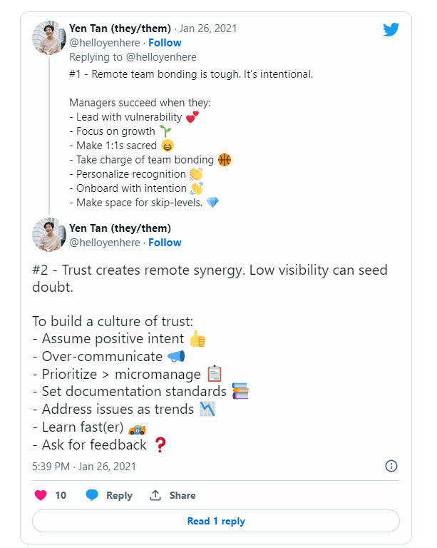437x548 pixels.
Task: Click Follow link in first tweet
Action: point(165,43)
